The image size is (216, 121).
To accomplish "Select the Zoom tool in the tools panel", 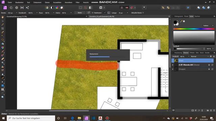I will (x=2, y=97).
